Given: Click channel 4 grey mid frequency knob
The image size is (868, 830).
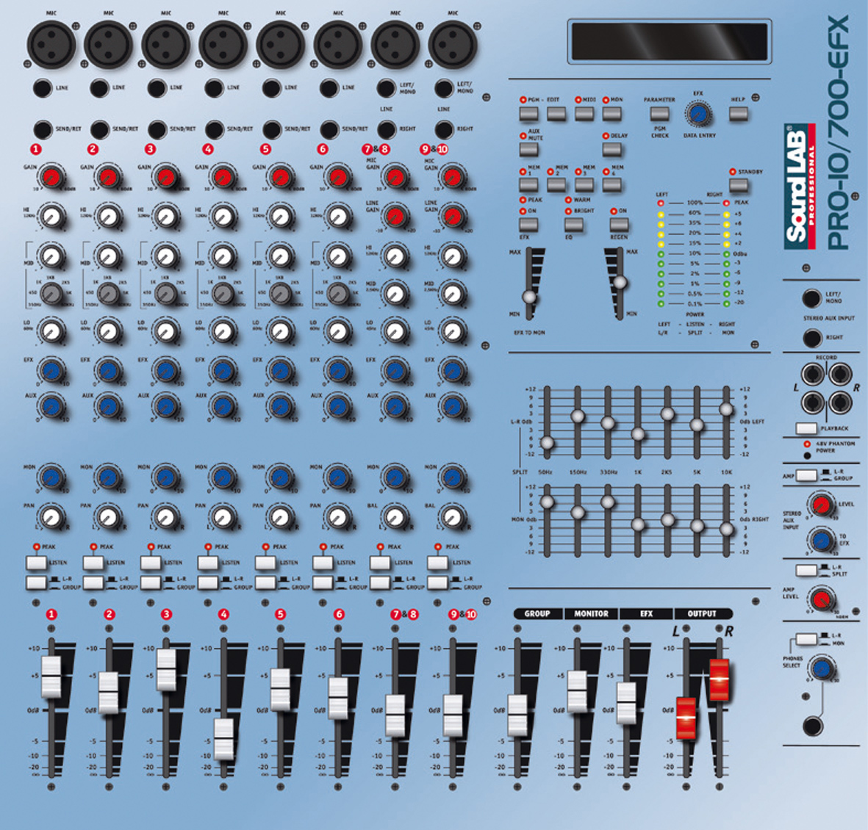Looking at the screenshot, I should click(223, 294).
